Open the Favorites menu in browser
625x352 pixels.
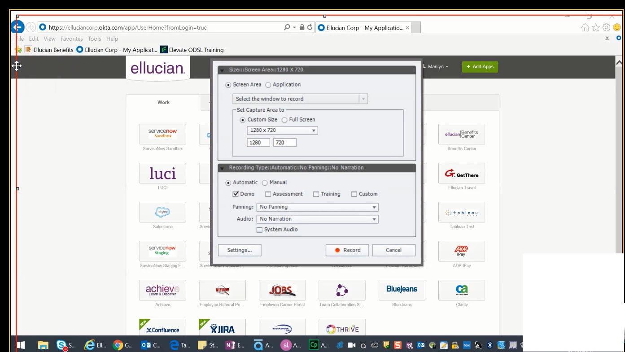72,39
